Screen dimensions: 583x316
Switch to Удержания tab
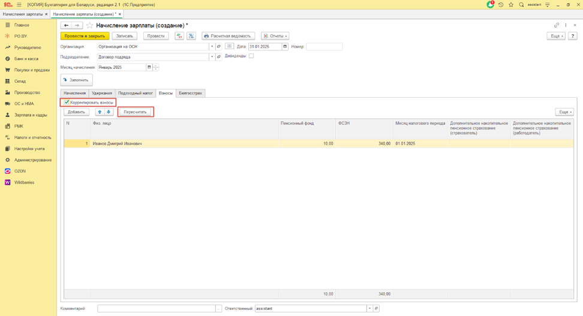[x=102, y=93]
